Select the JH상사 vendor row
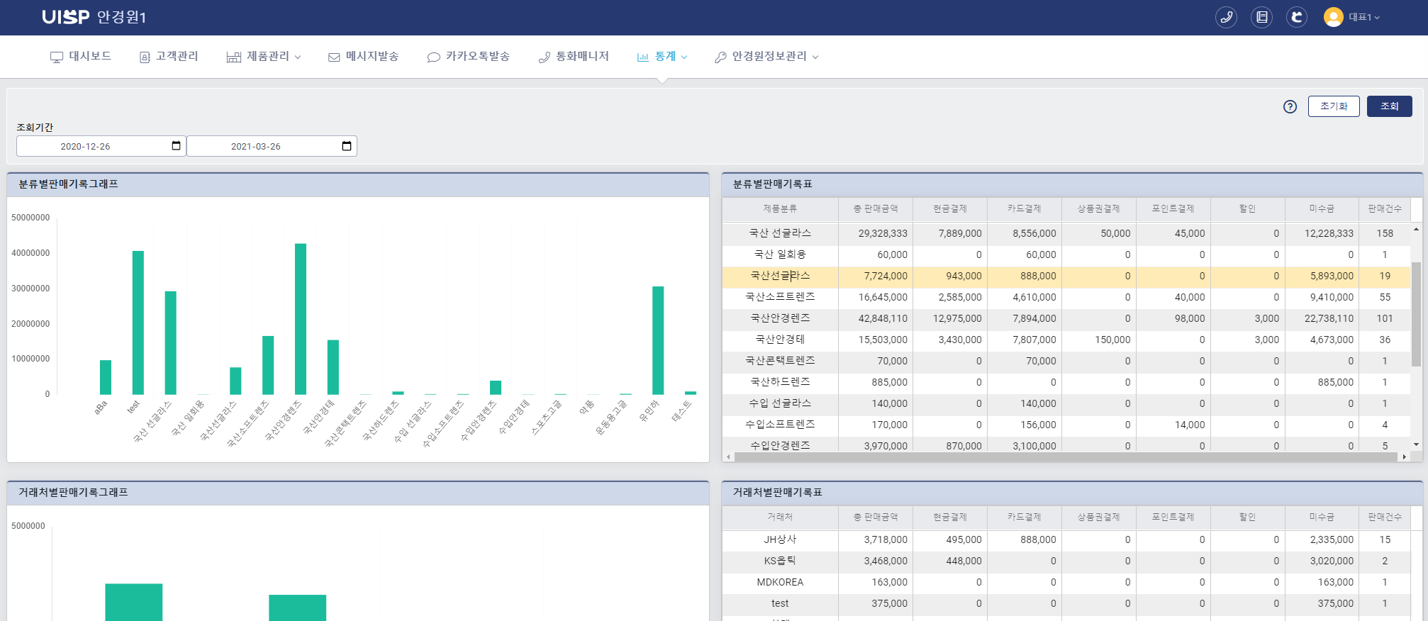The image size is (1428, 621). (1066, 539)
